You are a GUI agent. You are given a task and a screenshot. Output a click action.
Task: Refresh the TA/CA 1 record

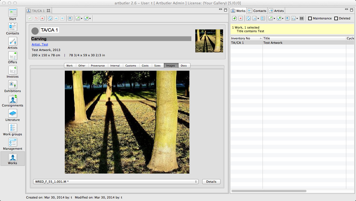pos(50,18)
